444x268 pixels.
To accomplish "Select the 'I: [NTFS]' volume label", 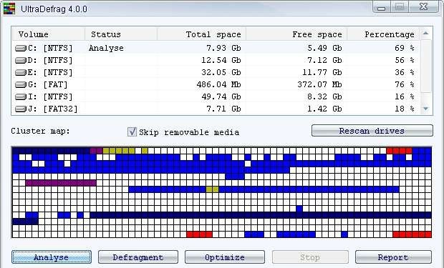I will [x=50, y=97].
